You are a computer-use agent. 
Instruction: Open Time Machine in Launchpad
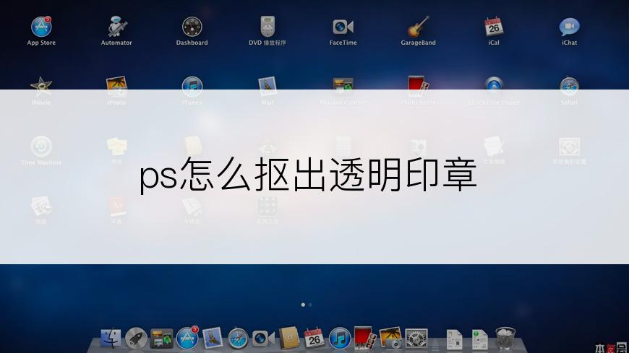tap(41, 147)
